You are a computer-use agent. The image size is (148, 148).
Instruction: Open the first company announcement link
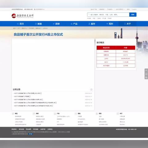tap(27, 93)
